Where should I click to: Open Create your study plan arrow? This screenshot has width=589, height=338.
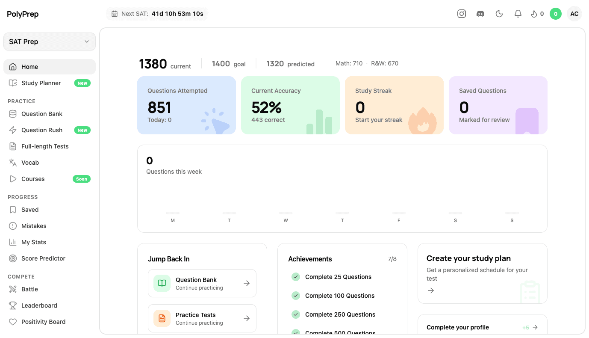pyautogui.click(x=430, y=291)
